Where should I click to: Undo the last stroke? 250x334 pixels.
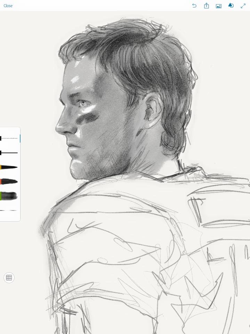[x=194, y=6]
